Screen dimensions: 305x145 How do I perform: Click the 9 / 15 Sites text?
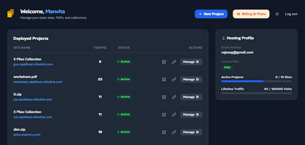[283, 77]
